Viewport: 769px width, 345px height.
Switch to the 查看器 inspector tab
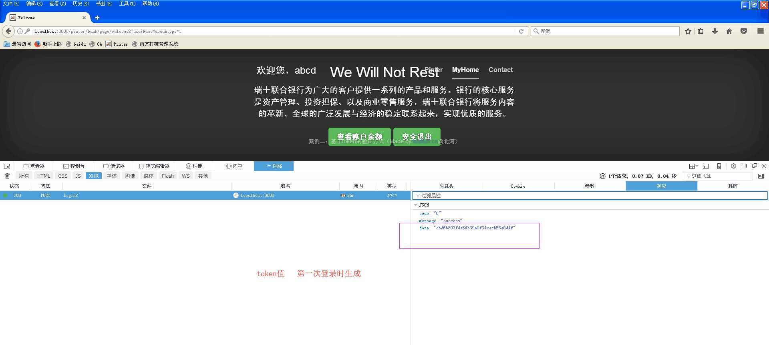[x=34, y=166]
